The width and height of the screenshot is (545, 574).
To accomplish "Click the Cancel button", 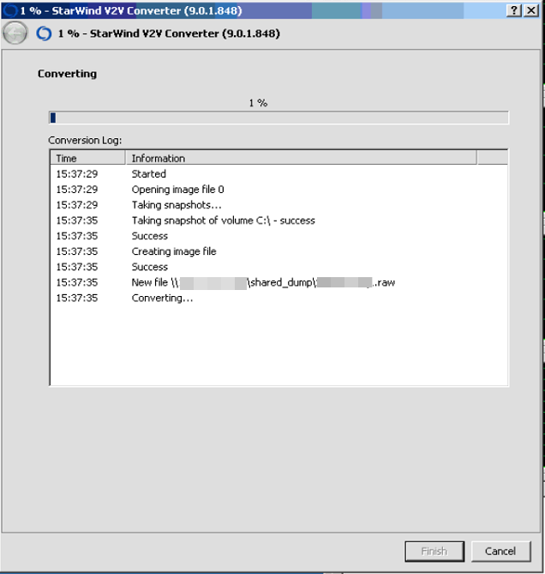I will click(500, 551).
